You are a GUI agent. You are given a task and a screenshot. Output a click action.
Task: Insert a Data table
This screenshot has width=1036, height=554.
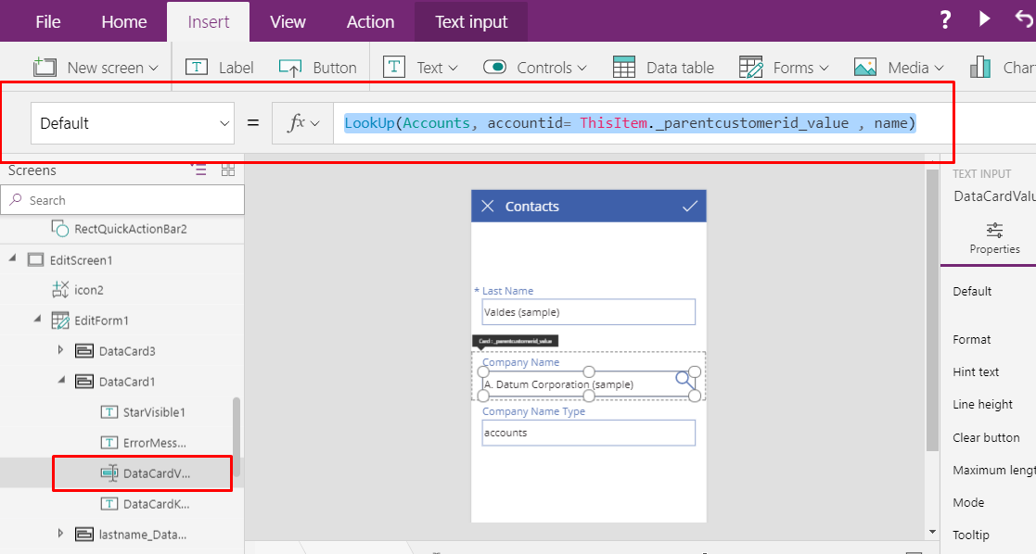click(663, 68)
